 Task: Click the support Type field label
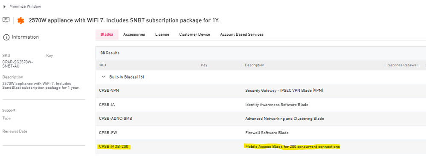[6, 118]
